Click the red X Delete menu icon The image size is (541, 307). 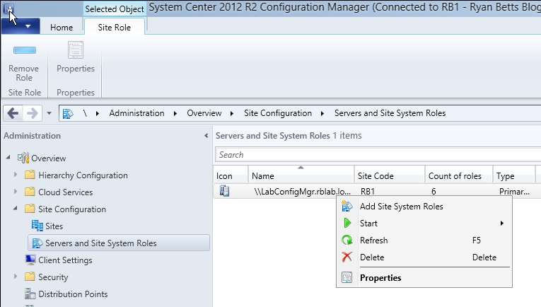tap(347, 257)
